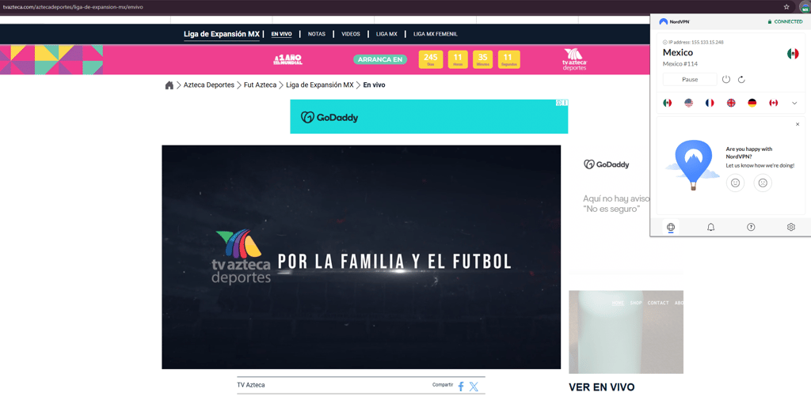Click the ARRANCA EN countdown label
The width and height of the screenshot is (811, 400).
(380, 59)
